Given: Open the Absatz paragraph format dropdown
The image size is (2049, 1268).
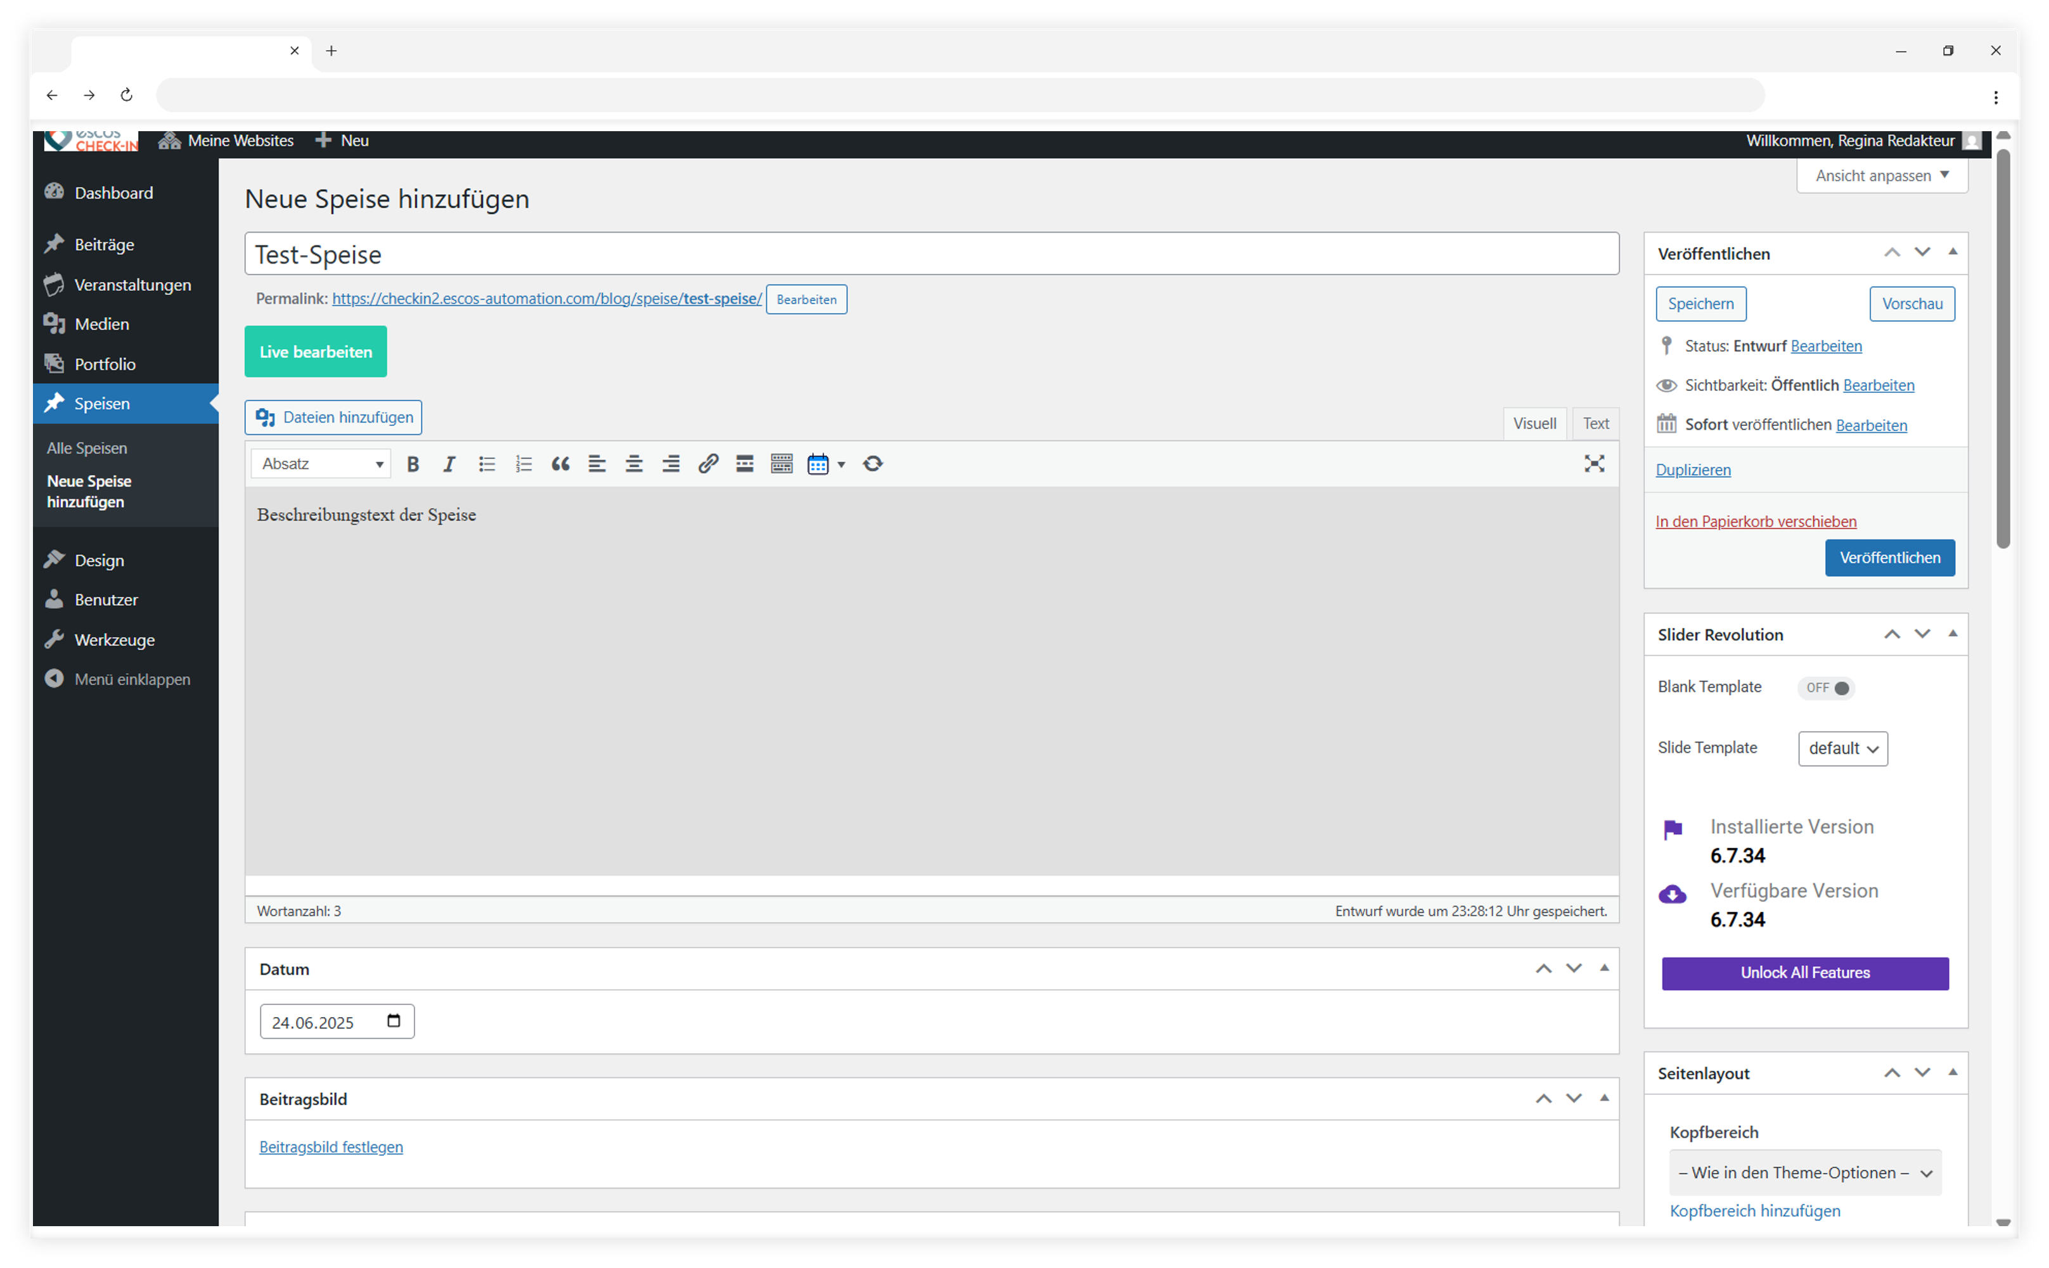Looking at the screenshot, I should tap(321, 464).
